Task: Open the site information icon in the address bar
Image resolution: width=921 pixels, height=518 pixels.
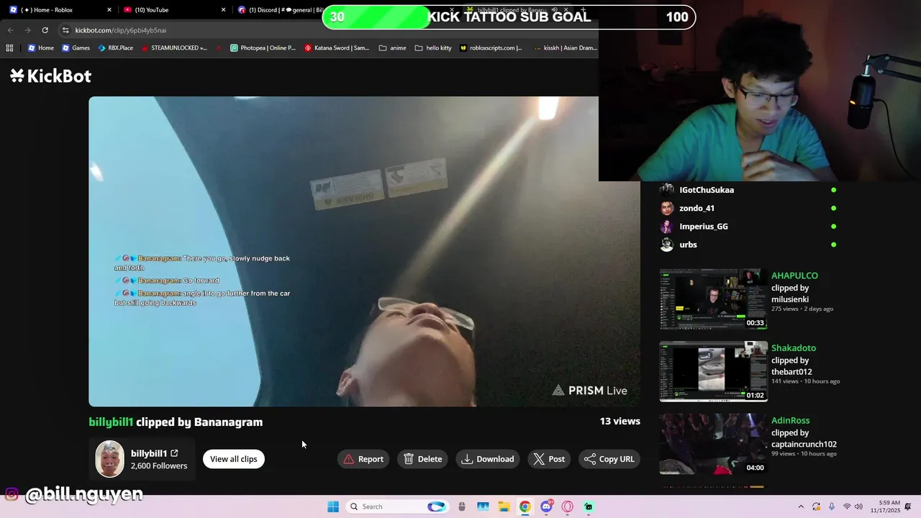Action: point(65,30)
